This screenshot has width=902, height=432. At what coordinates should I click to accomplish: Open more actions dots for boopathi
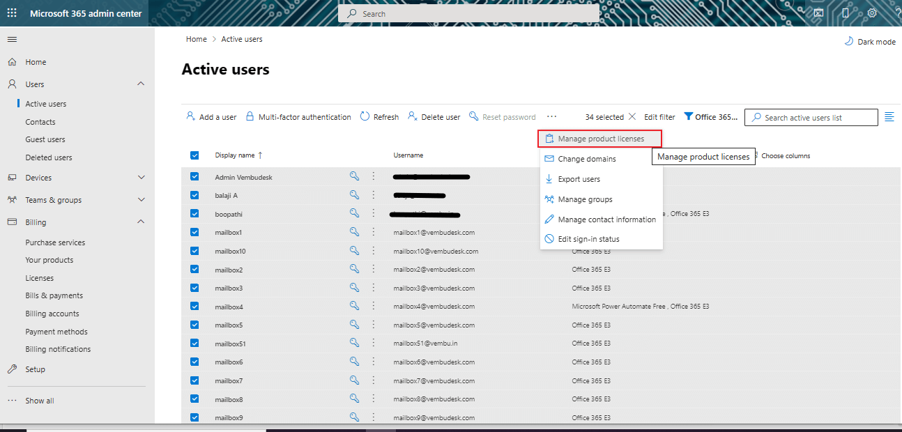pyautogui.click(x=373, y=213)
